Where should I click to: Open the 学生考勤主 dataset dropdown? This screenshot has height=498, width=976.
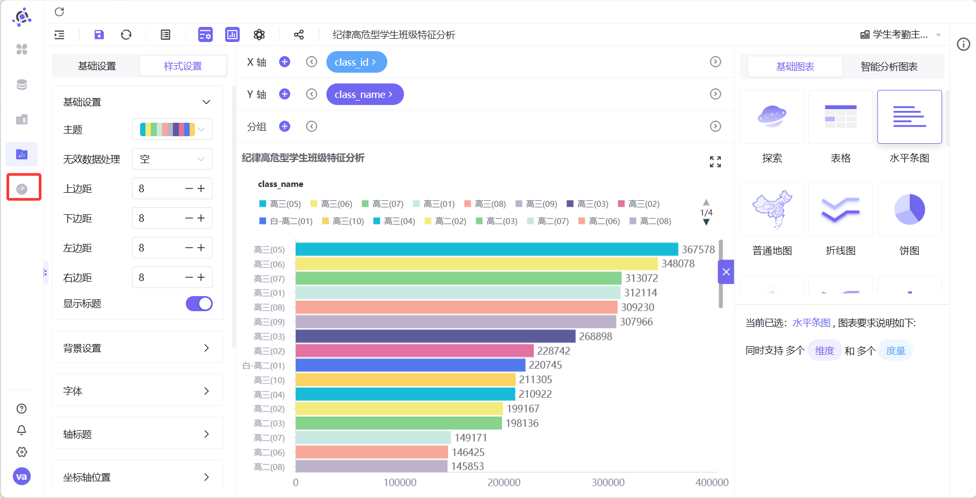click(901, 34)
